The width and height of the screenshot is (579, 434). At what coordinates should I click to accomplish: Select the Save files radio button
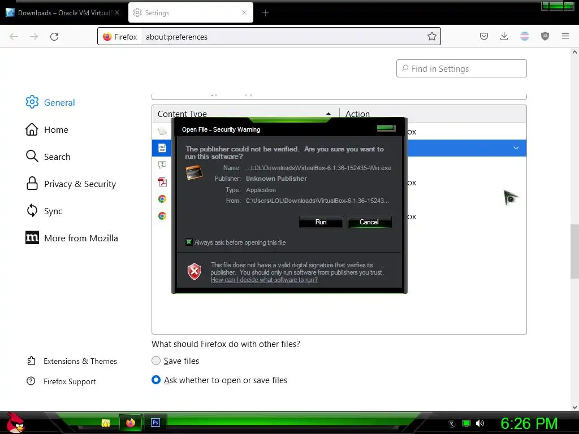156,361
